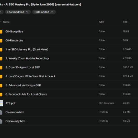Click the 6.09 GB size value
The height and width of the screenshot is (138, 138).
(127, 49)
